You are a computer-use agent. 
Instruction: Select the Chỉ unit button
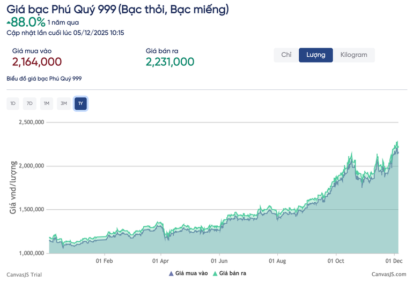click(286, 55)
